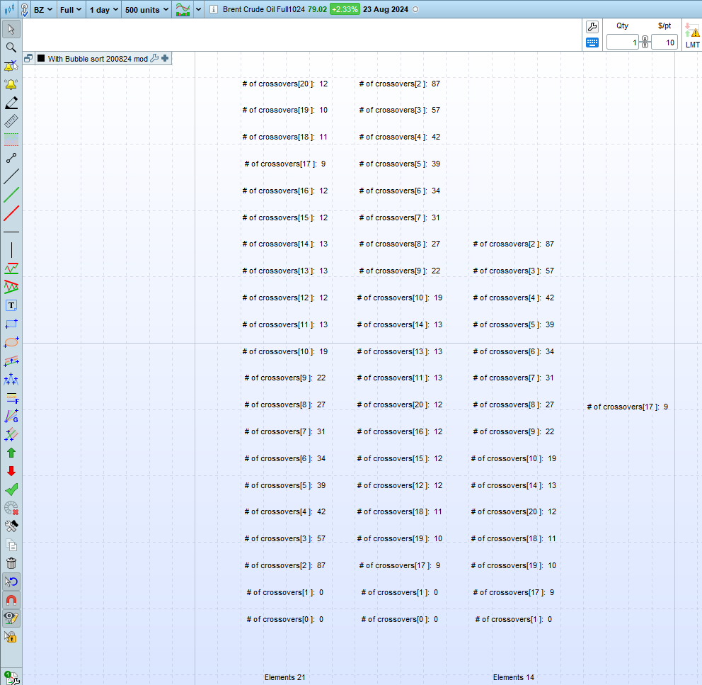The image size is (702, 685).
Task: Click the 'Elements 21' label
Action: click(284, 677)
